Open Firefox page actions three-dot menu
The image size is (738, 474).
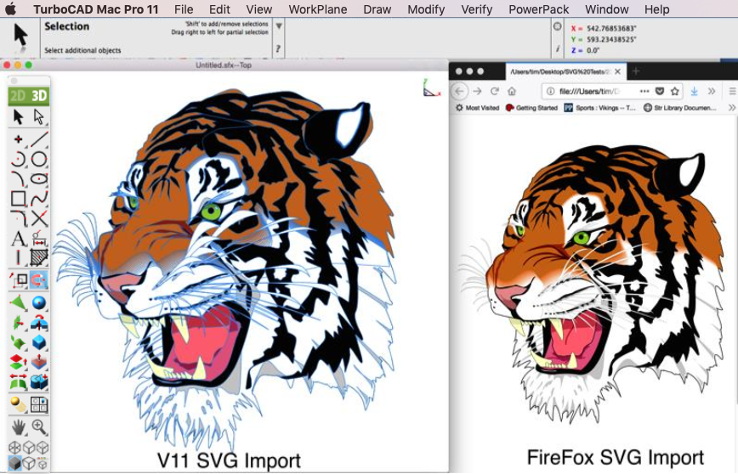coord(644,91)
